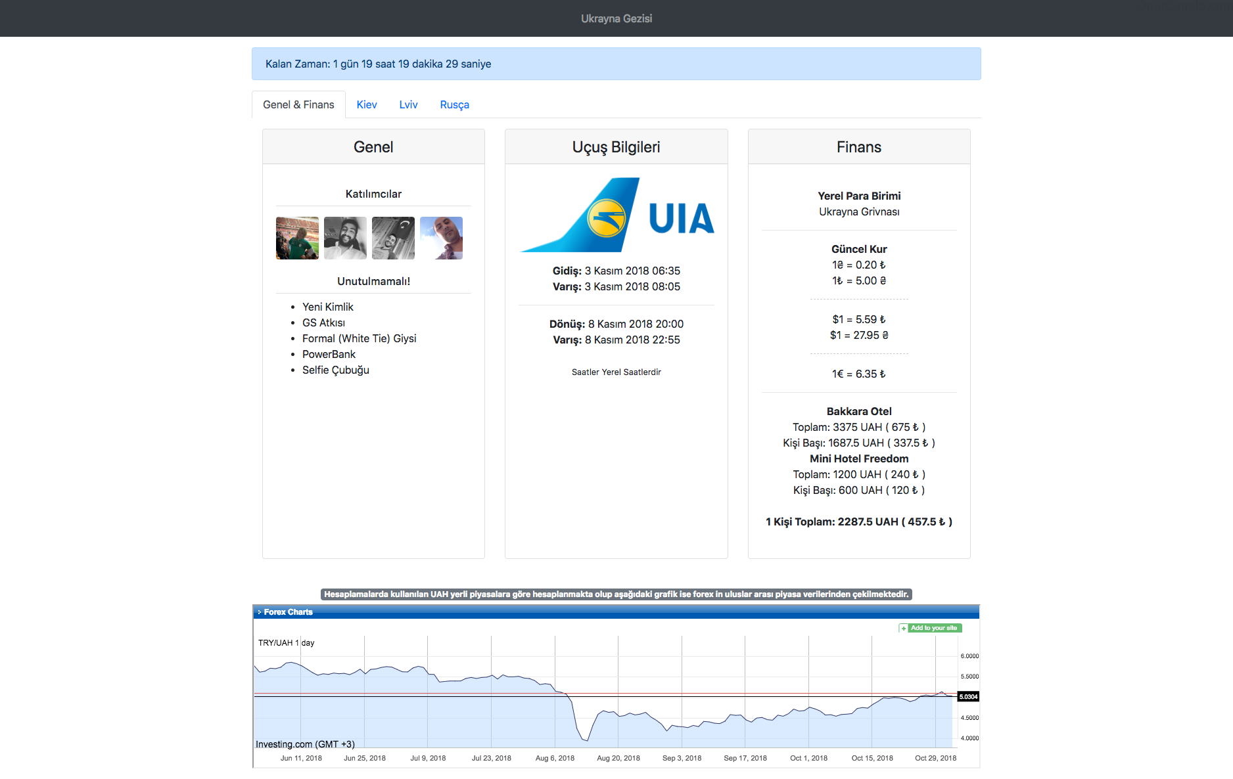Open the bearded man in white shirt photo

click(345, 238)
